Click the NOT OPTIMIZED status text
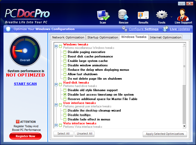Image resolution: width=196 pixels, height=145 pixels. [x=25, y=75]
